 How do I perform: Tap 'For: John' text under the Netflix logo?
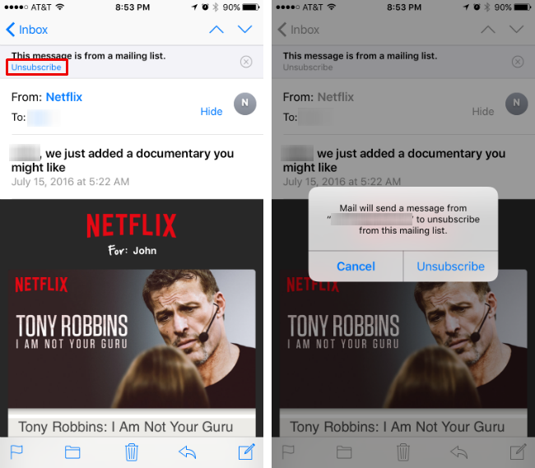coord(132,251)
